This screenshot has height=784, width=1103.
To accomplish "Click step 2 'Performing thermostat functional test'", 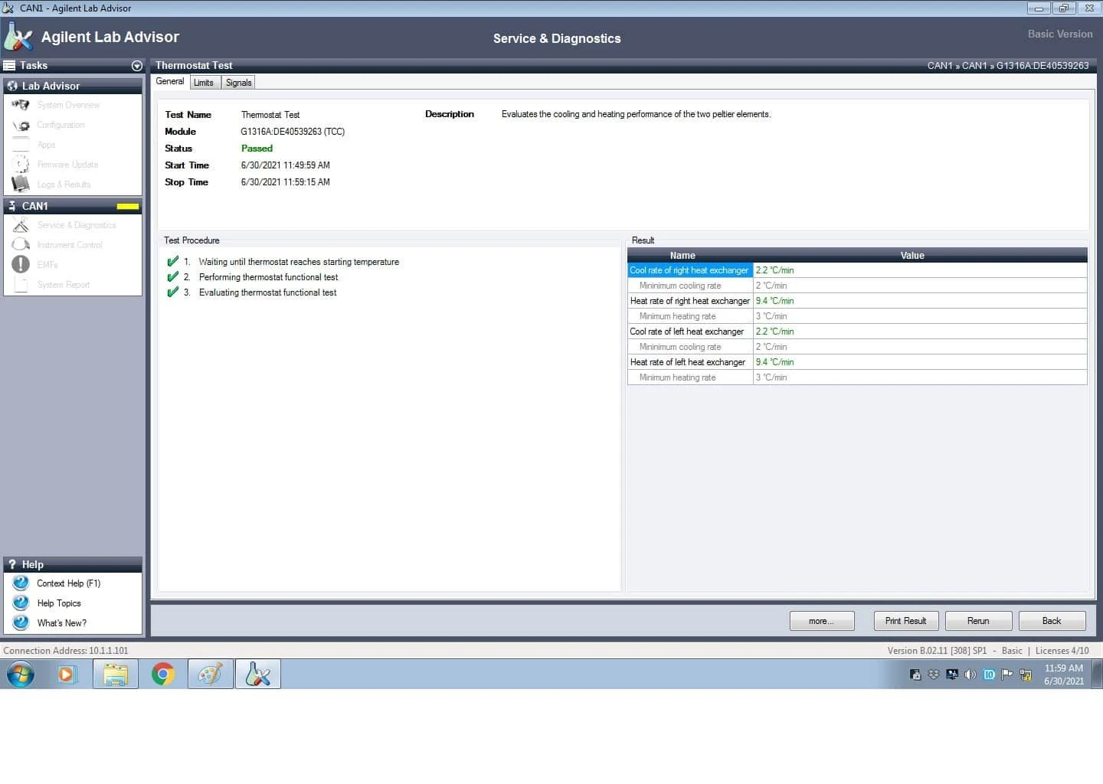I will pyautogui.click(x=268, y=277).
